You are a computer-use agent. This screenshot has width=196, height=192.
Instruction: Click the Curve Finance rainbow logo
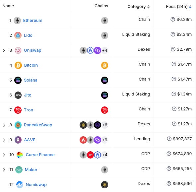(x=20, y=155)
